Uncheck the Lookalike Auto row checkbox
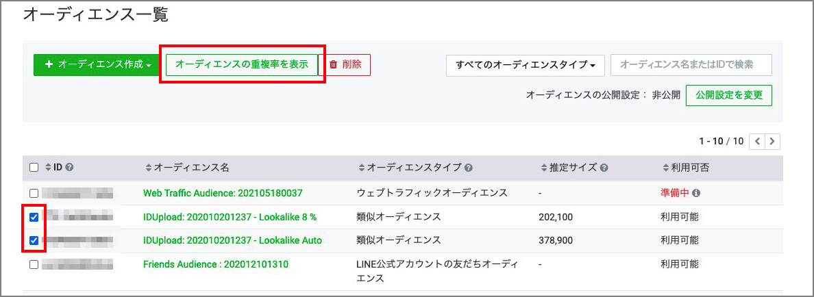The height and width of the screenshot is (297, 814). click(x=34, y=240)
